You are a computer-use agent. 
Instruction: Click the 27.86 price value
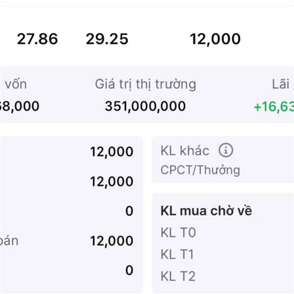coord(37,39)
